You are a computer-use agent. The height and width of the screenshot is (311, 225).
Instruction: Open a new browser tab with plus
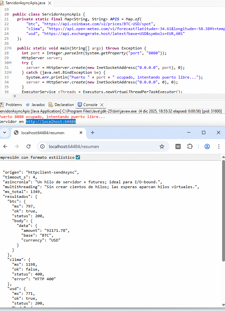point(93,133)
